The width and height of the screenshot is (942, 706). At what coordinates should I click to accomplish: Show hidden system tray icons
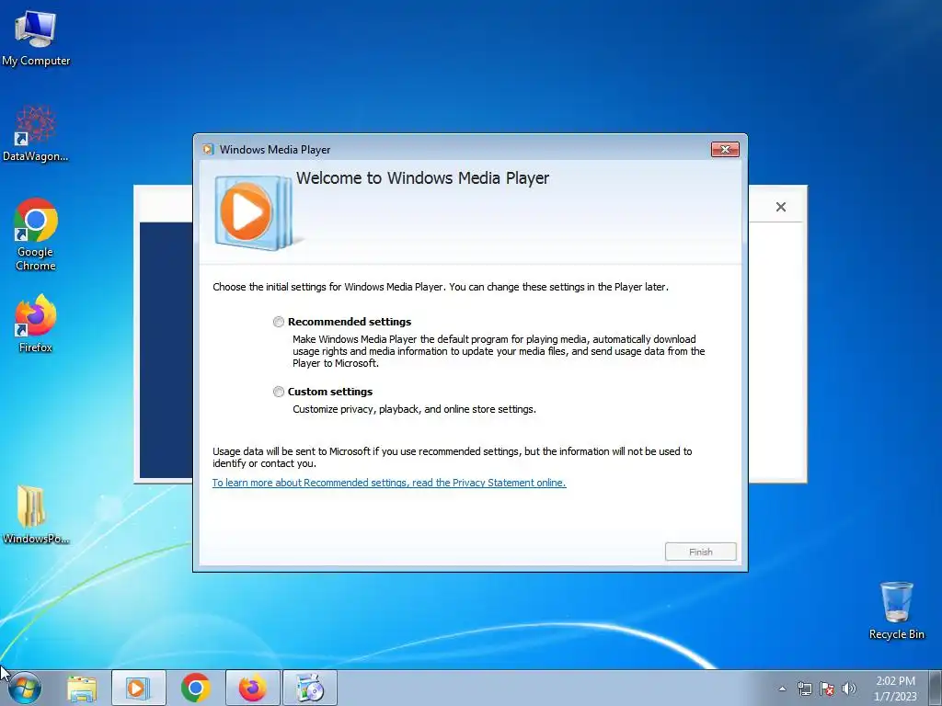782,689
